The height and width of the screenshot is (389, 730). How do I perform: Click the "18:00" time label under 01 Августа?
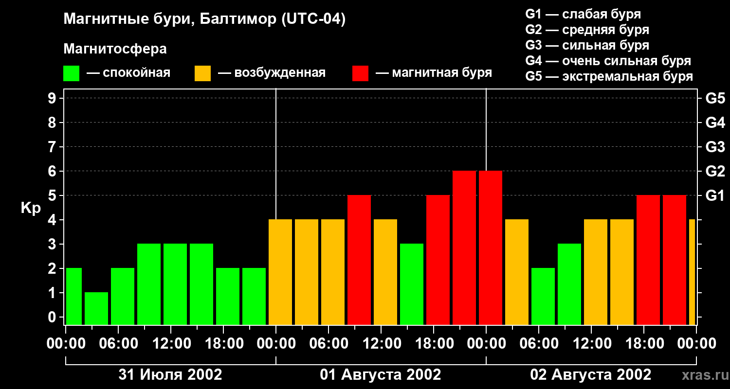point(434,344)
